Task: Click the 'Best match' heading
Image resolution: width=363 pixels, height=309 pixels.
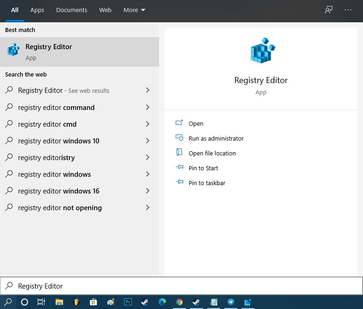Action: [x=20, y=30]
